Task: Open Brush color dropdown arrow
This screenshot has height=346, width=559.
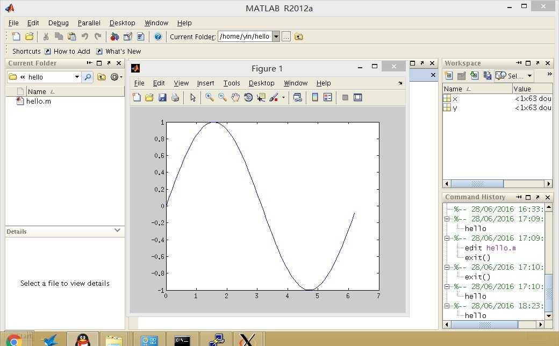Action: tap(283, 97)
